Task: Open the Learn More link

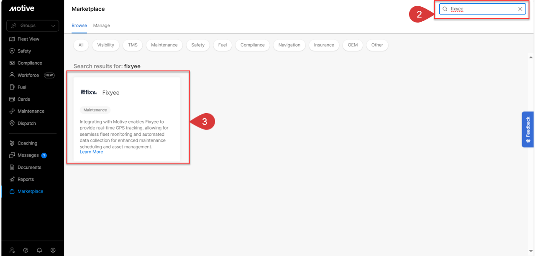Action: pyautogui.click(x=91, y=152)
